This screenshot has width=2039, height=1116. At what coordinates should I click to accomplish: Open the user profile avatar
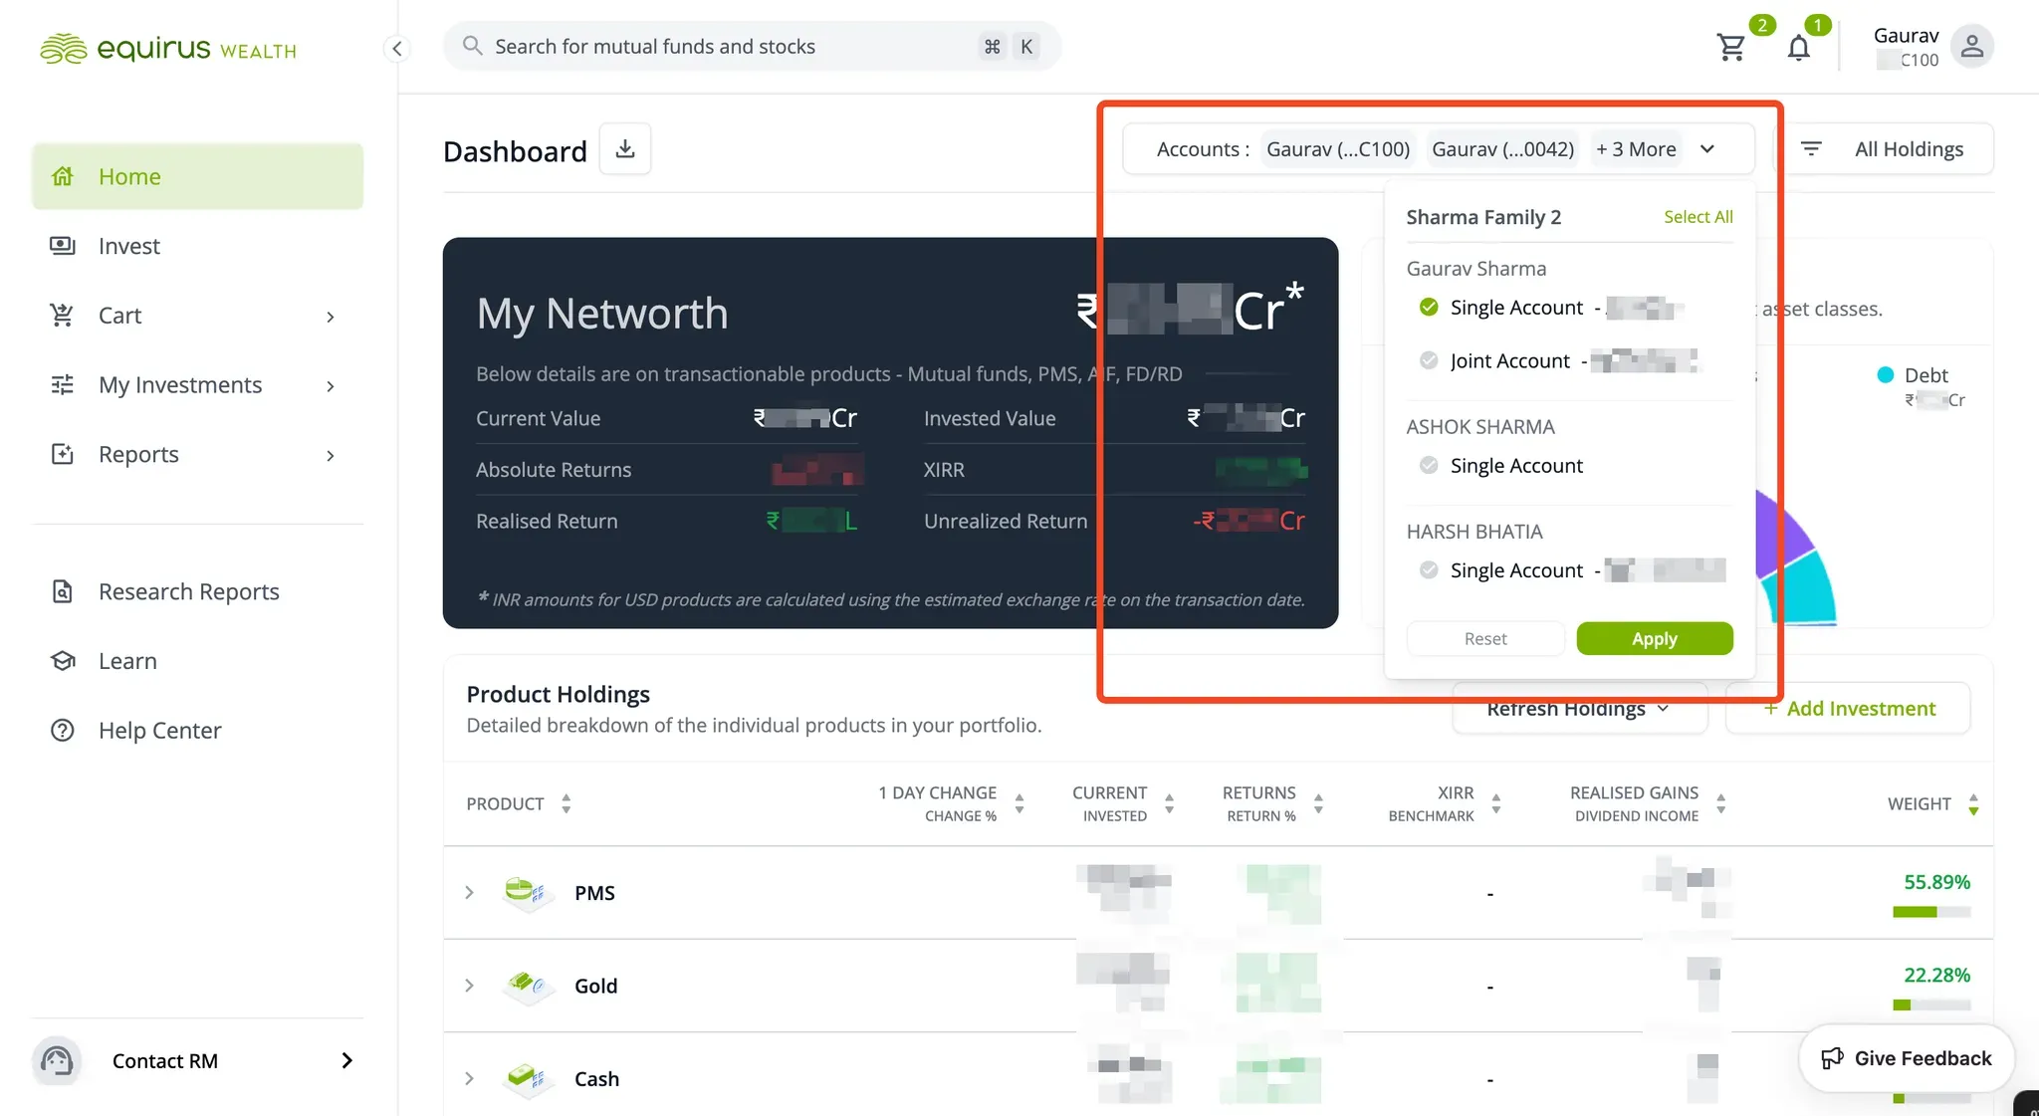coord(1971,46)
